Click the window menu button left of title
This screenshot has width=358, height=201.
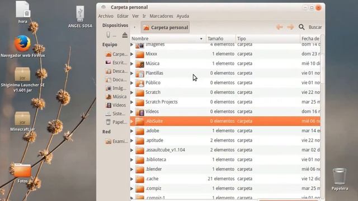click(x=103, y=7)
